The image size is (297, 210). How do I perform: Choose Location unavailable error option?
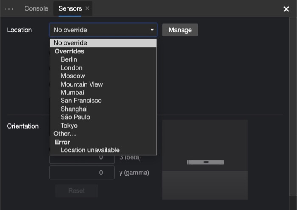point(90,150)
